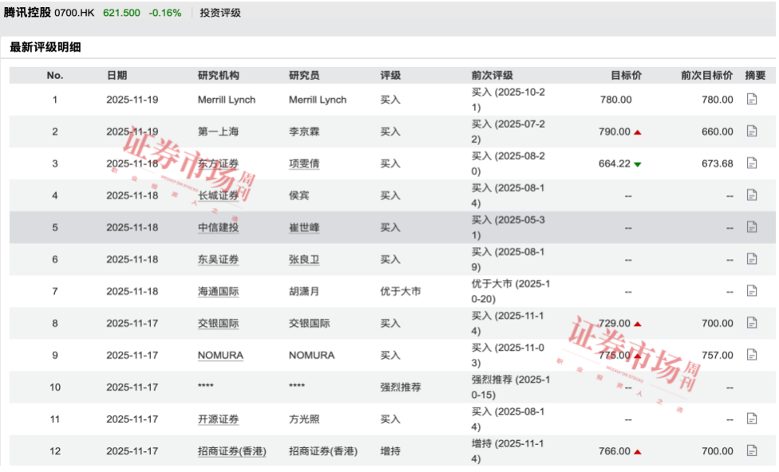The width and height of the screenshot is (779, 472).
Task: Click researcher link 项雯倩
Action: 303,163
